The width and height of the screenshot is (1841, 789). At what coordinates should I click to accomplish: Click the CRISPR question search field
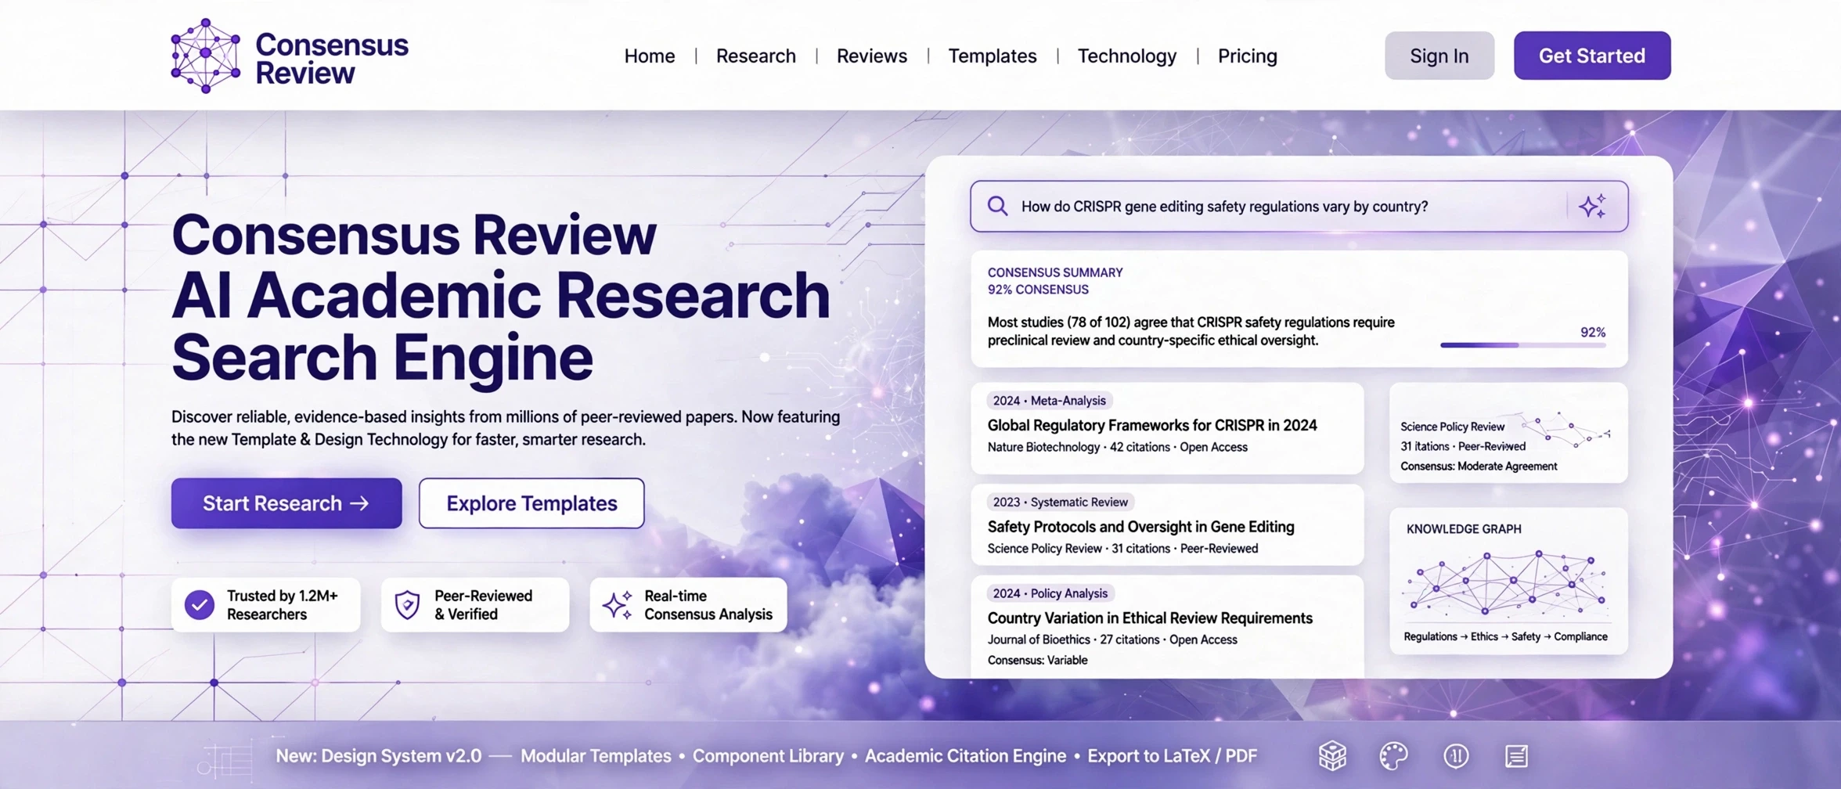pyautogui.click(x=1299, y=207)
